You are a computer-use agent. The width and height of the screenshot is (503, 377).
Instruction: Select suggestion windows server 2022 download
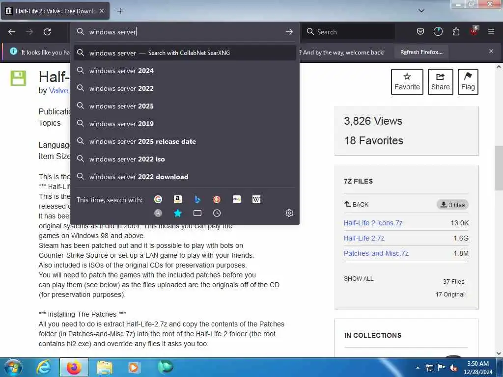185,177
